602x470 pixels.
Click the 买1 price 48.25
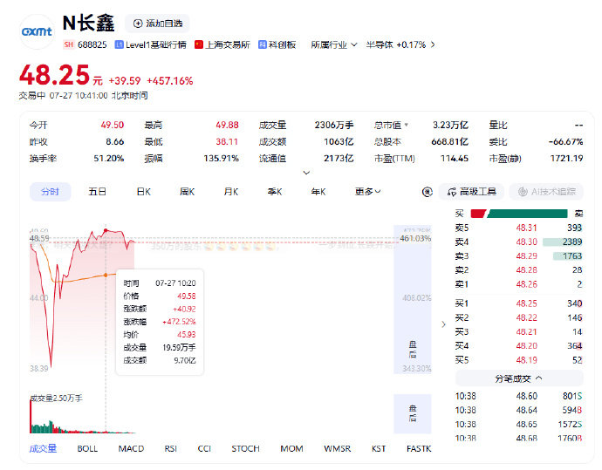[x=526, y=303]
